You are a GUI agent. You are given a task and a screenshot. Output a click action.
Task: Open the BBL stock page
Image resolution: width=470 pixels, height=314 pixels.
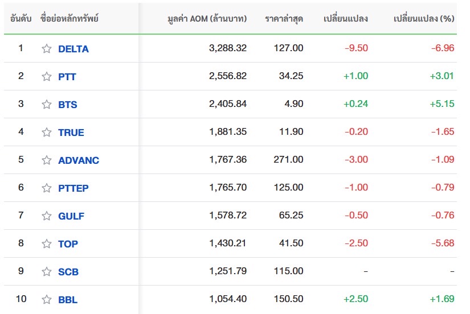click(x=67, y=300)
